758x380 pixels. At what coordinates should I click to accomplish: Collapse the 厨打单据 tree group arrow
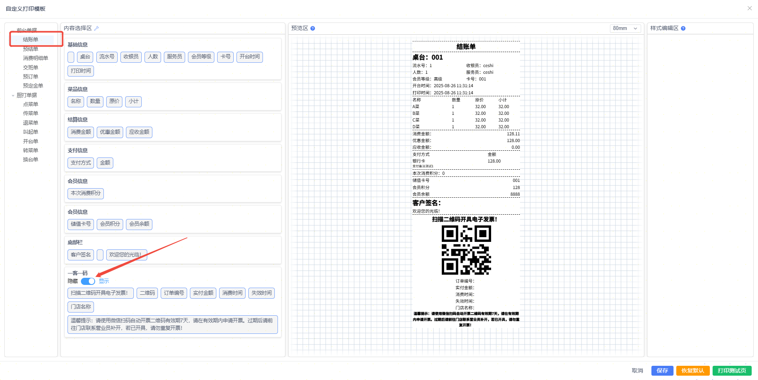tap(13, 95)
